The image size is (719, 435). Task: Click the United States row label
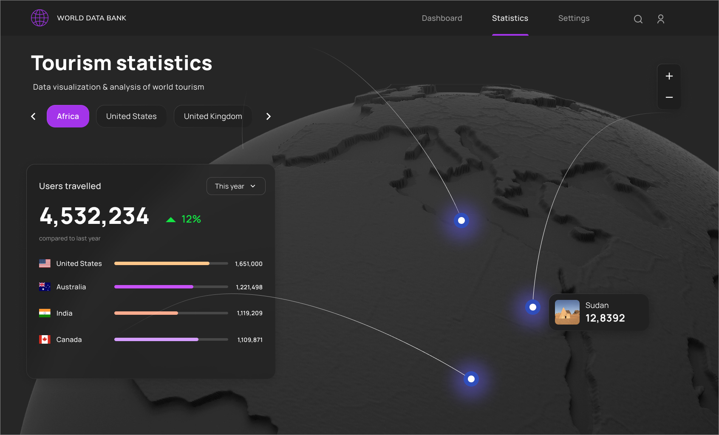[79, 263]
